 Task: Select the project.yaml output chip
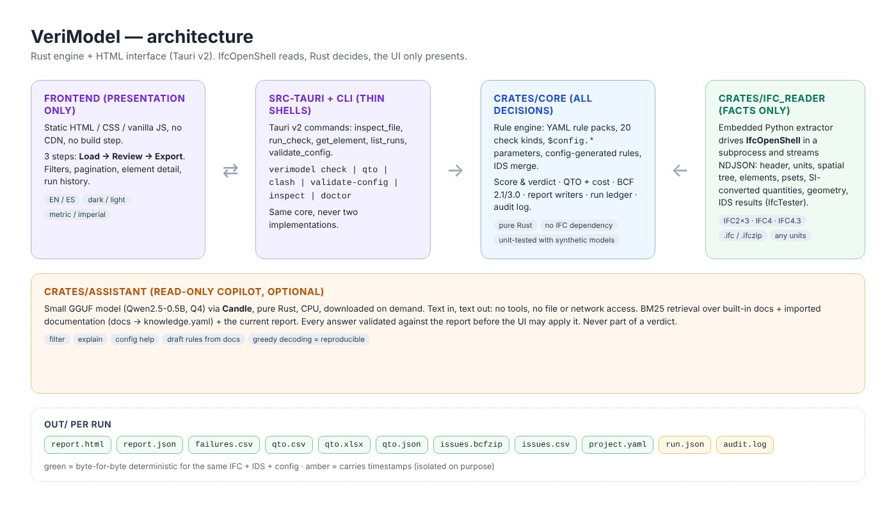pyautogui.click(x=618, y=444)
